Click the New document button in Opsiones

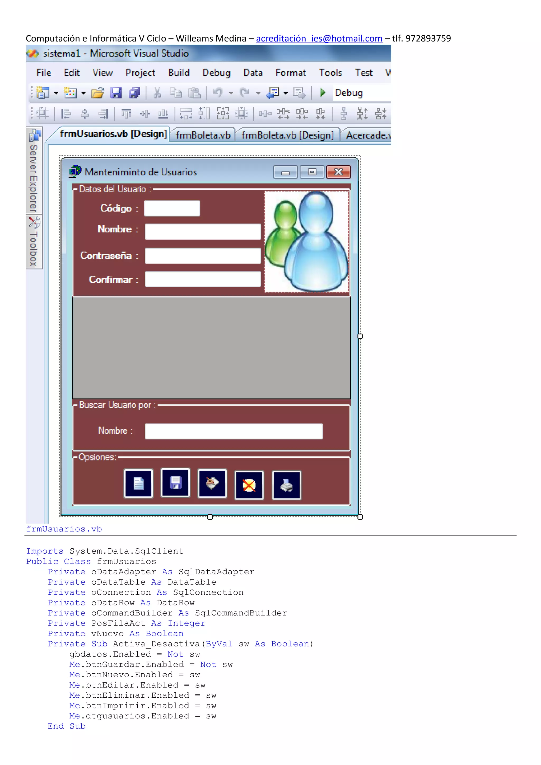coord(138,483)
